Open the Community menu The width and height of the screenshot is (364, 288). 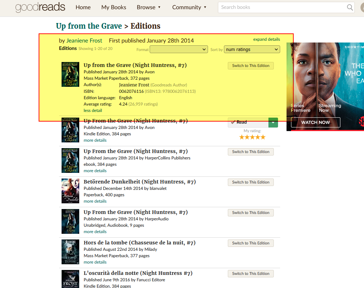(189, 7)
